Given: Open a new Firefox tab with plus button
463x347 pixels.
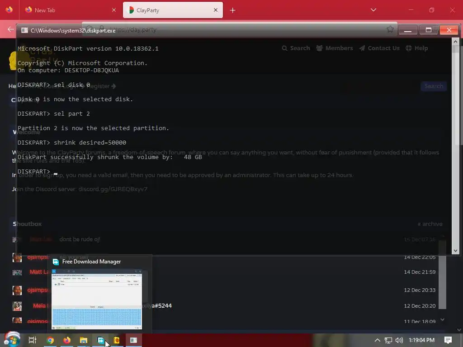Looking at the screenshot, I should [x=233, y=10].
